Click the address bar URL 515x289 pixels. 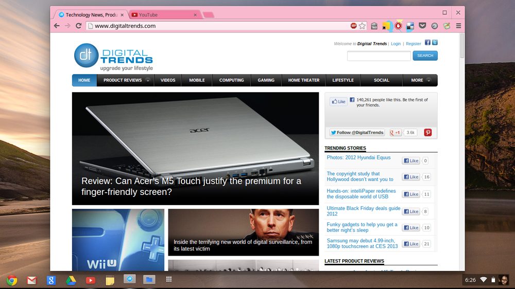[x=125, y=26]
